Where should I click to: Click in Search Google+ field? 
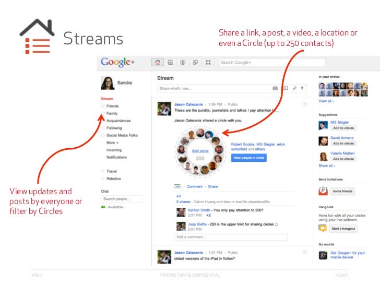272,62
